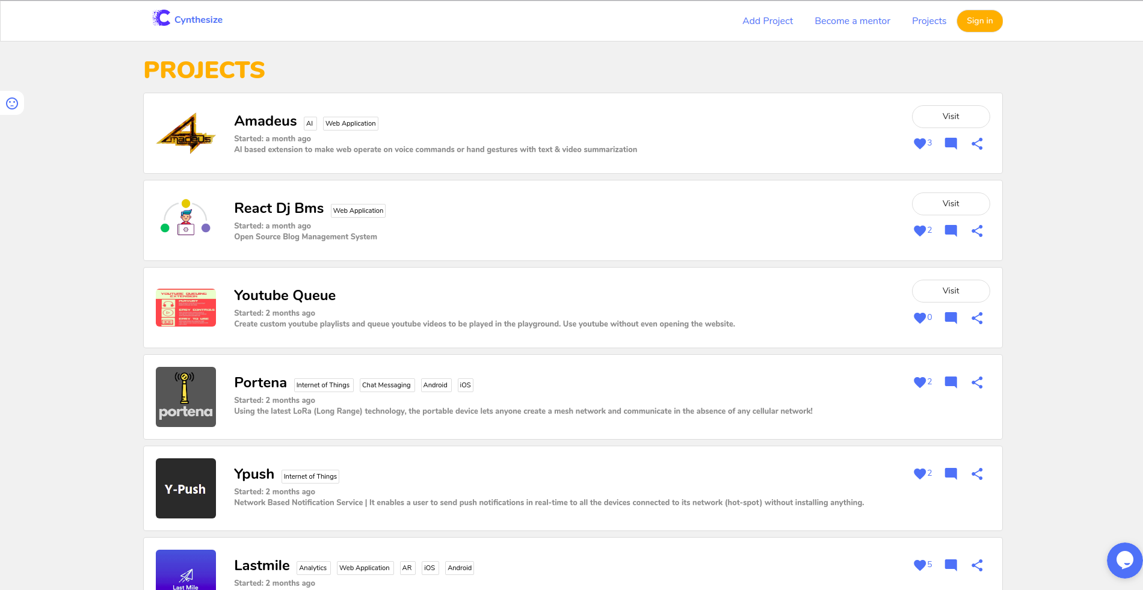
Task: Open the Projects nav link
Action: coord(929,21)
